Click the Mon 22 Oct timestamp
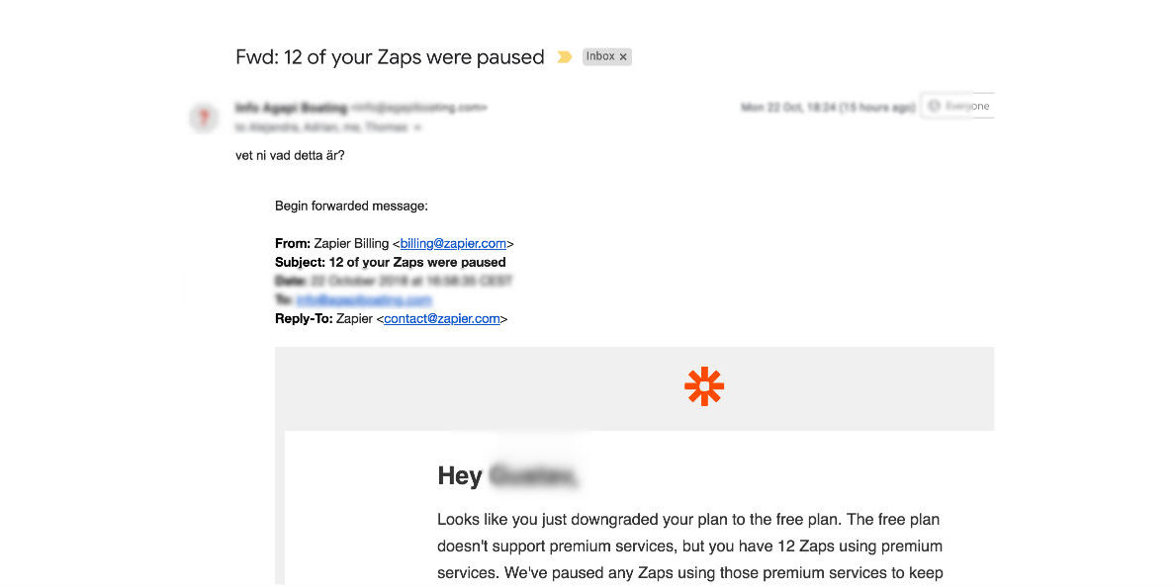The width and height of the screenshot is (1175, 587). (827, 107)
